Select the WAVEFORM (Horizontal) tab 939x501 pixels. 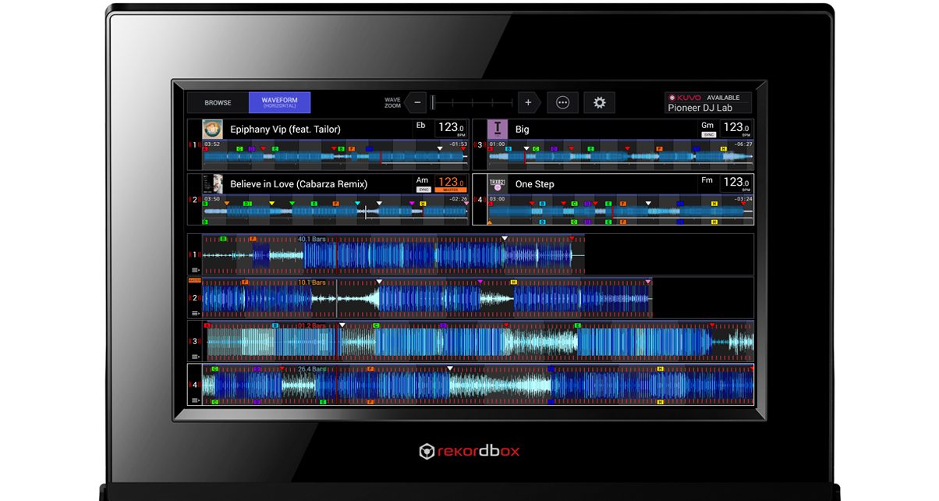[x=279, y=102]
